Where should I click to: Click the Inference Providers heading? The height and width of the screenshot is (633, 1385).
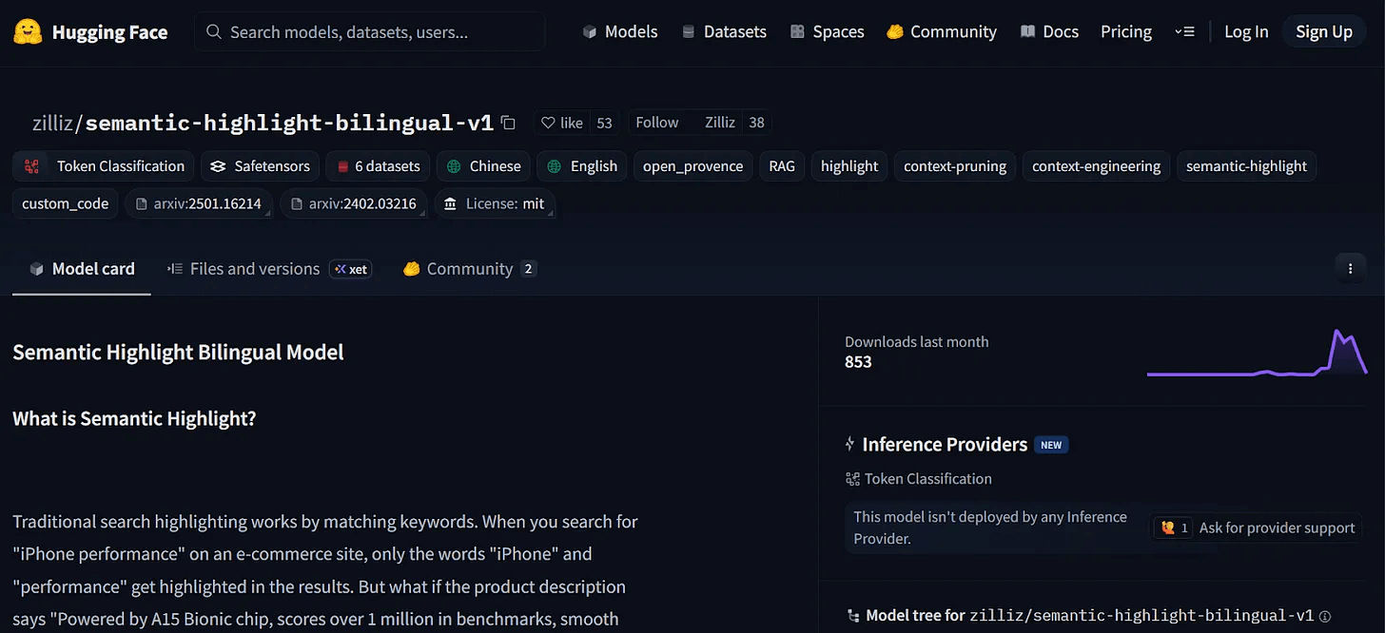[x=945, y=445]
